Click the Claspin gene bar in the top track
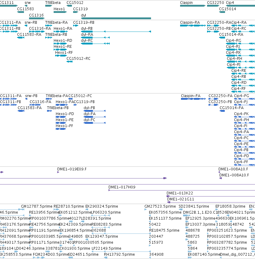 coord(193,6)
